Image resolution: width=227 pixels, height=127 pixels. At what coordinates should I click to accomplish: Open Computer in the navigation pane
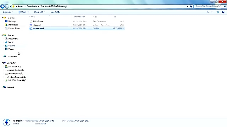pos(11,63)
